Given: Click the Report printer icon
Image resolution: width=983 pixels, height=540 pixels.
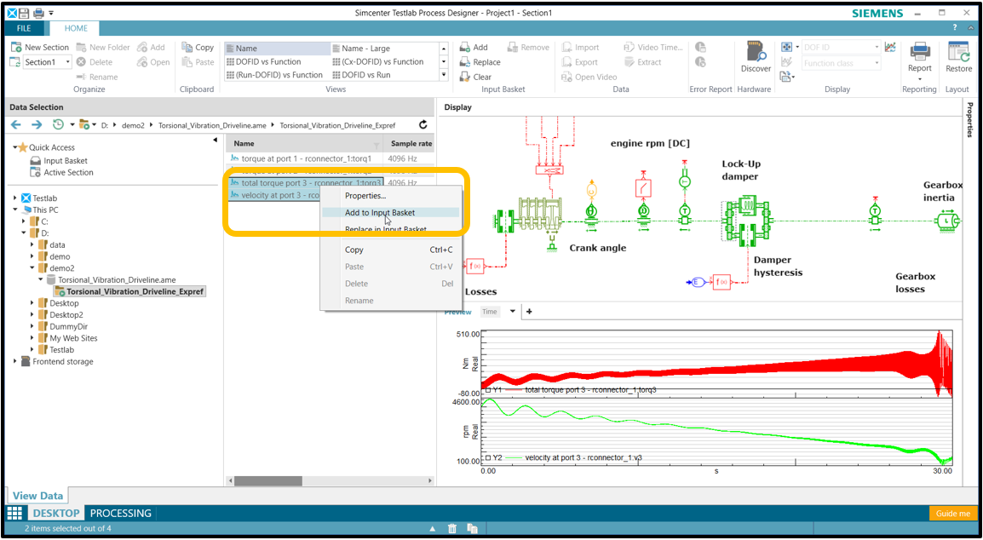Looking at the screenshot, I should coord(920,51).
